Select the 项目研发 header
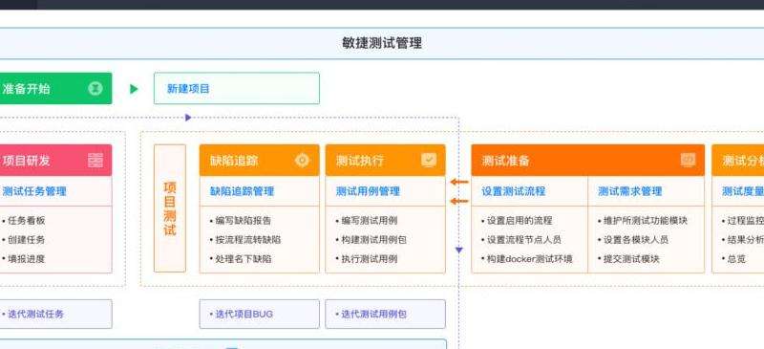Image resolution: width=764 pixels, height=349 pixels. tap(55, 160)
